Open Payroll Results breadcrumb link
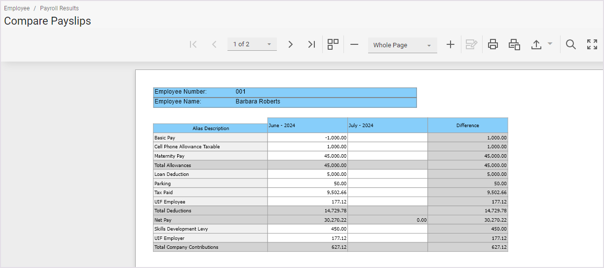The width and height of the screenshot is (604, 268). point(59,8)
